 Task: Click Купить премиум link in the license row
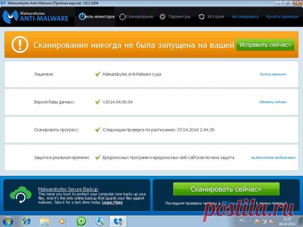coord(273,74)
